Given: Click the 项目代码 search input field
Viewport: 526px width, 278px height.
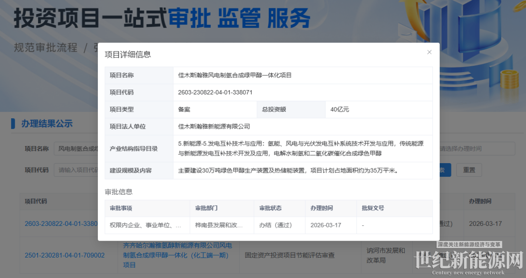Looking at the screenshot, I should 78,170.
